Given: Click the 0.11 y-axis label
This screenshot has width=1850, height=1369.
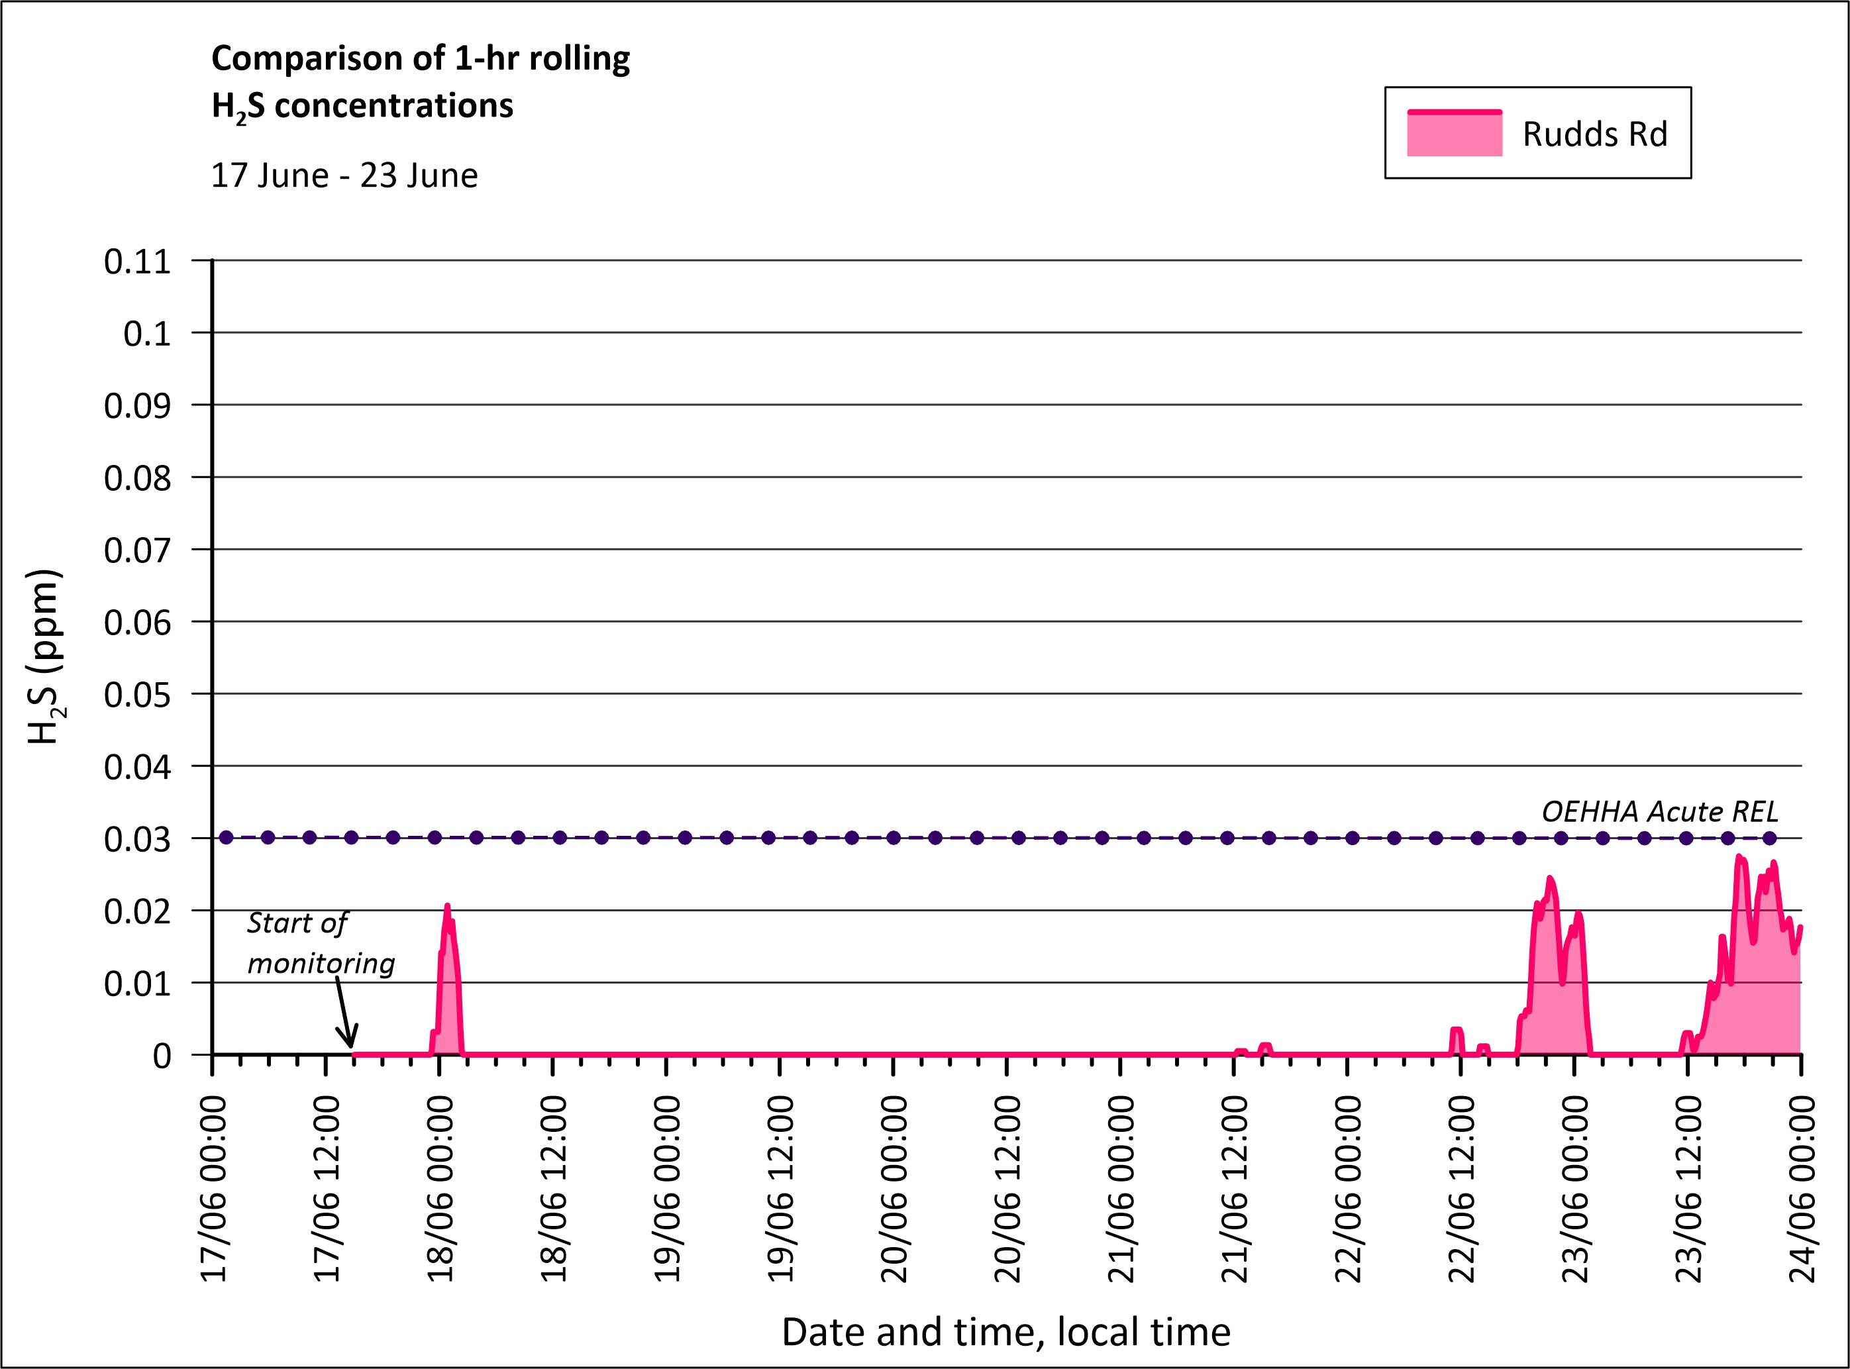Looking at the screenshot, I should [x=136, y=262].
